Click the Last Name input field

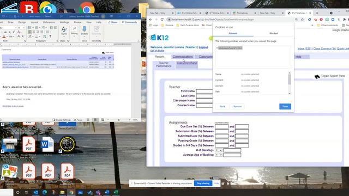pyautogui.click(x=204, y=96)
